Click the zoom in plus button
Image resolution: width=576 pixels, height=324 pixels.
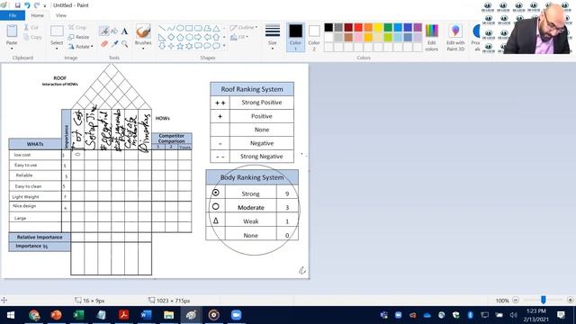click(570, 300)
